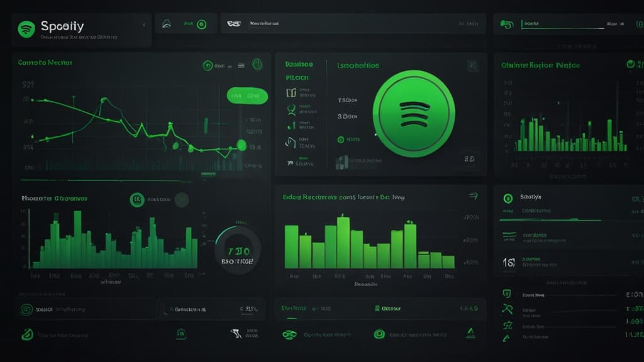Toggle the circular green badge beside the center panel stats
The image size is (644, 362).
point(340,140)
